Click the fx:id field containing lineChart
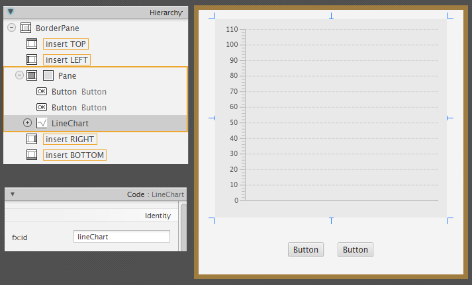Image resolution: width=472 pixels, height=285 pixels. (x=121, y=237)
